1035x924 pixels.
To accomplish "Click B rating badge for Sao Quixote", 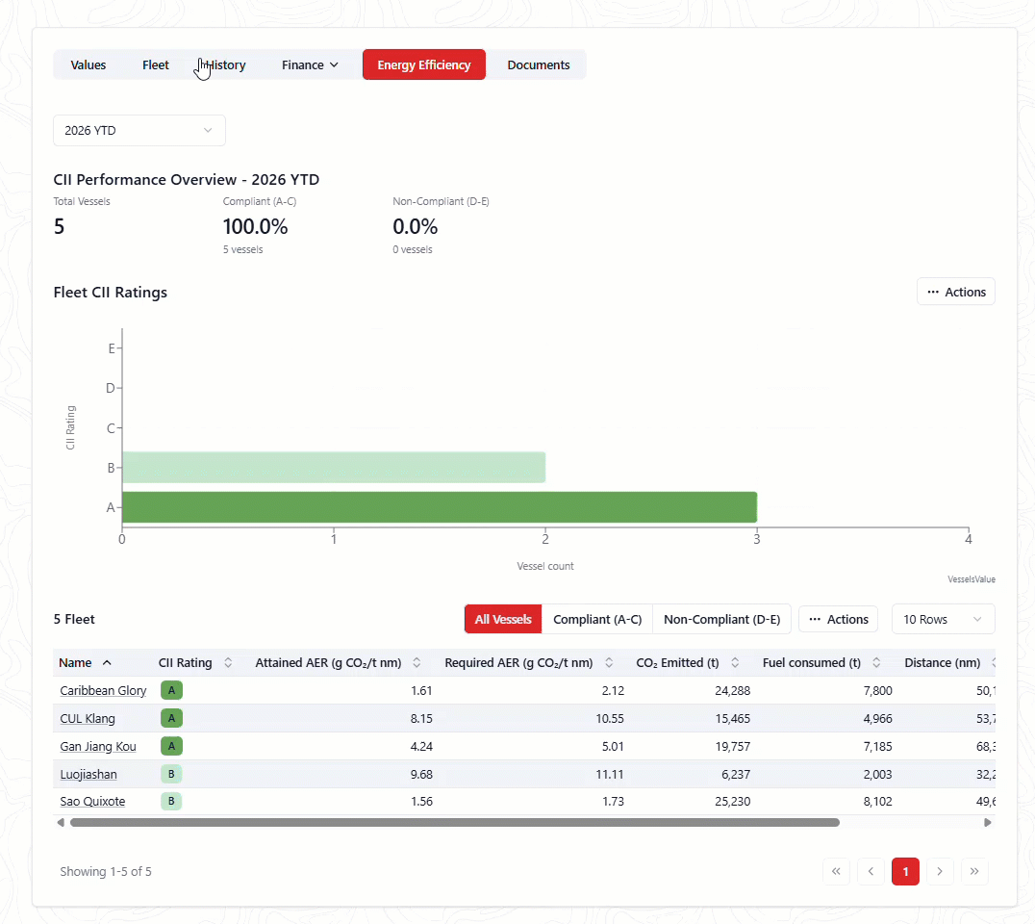I will (x=171, y=801).
